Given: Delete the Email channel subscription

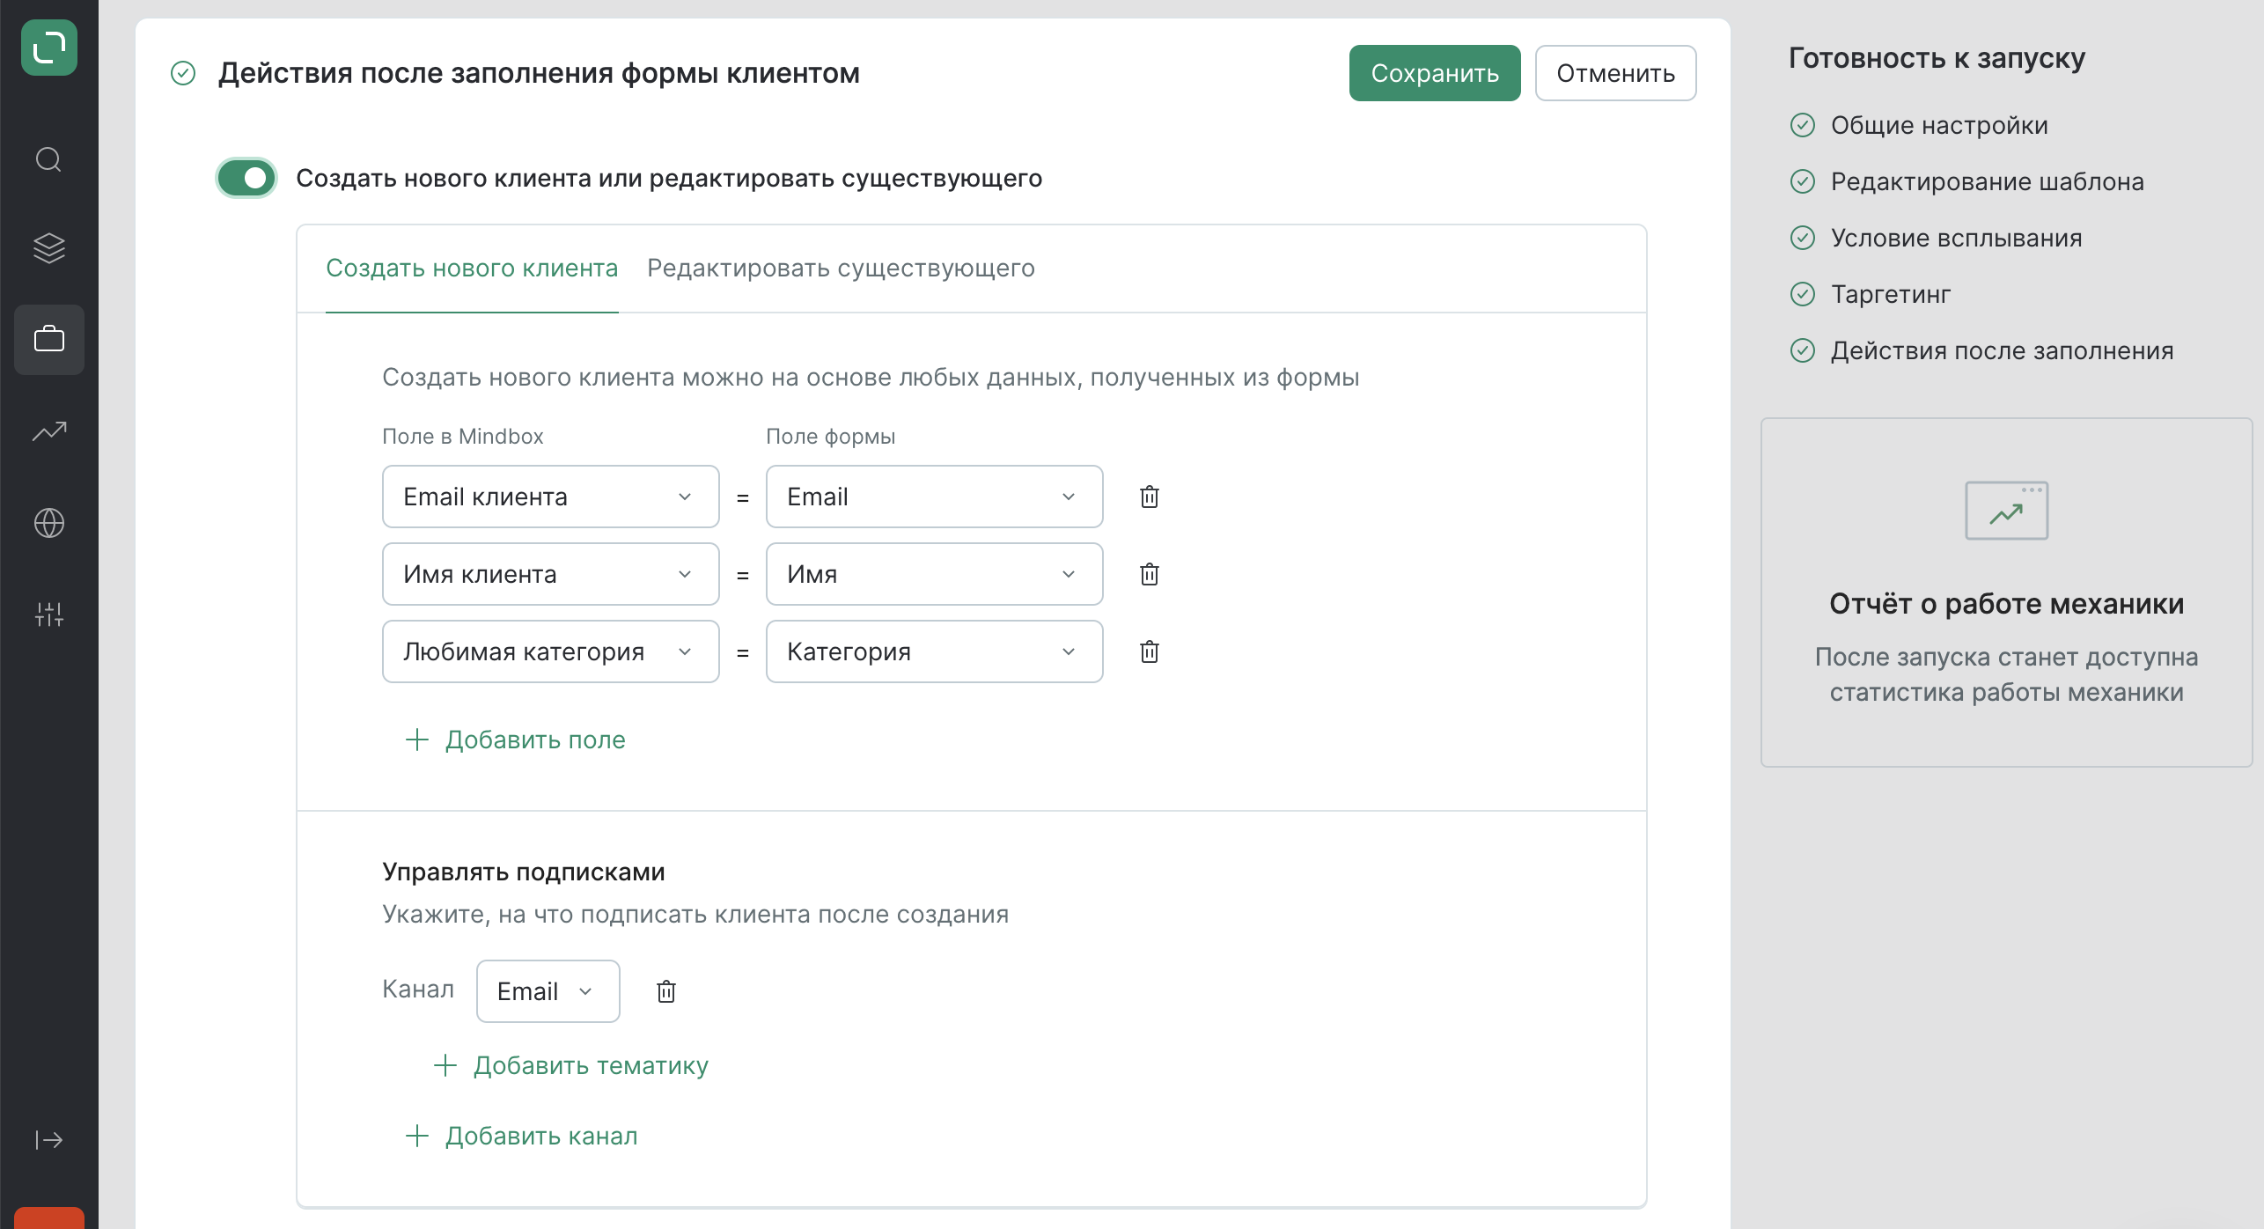Looking at the screenshot, I should (666, 991).
